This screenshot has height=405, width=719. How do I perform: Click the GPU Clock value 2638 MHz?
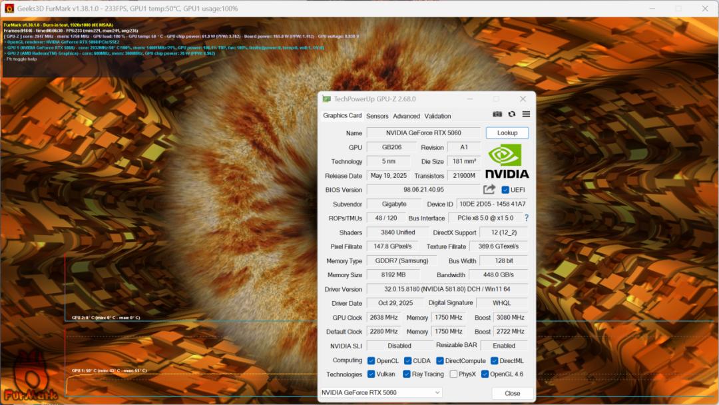(384, 317)
